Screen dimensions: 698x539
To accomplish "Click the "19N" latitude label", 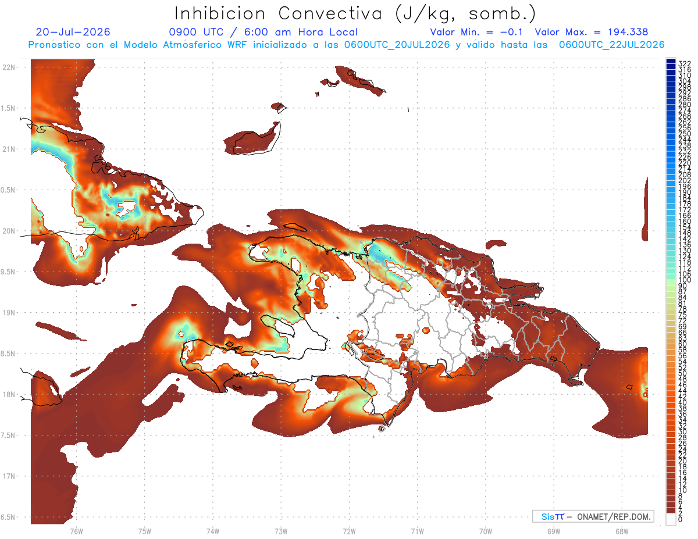I will click(9, 312).
